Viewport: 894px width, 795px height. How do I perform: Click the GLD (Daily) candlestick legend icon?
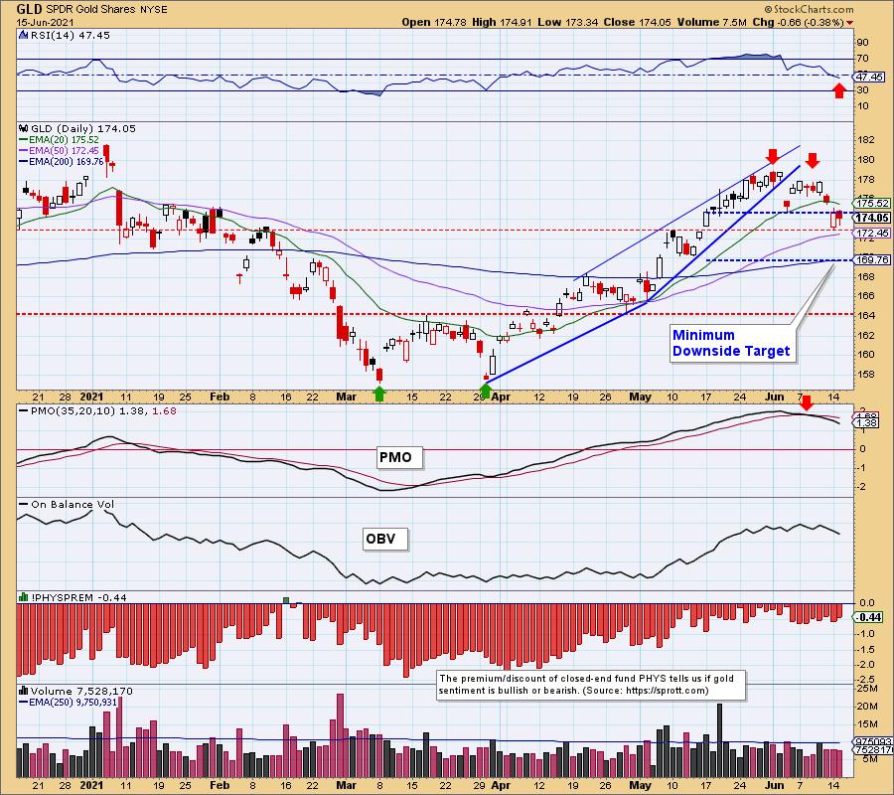click(x=24, y=129)
